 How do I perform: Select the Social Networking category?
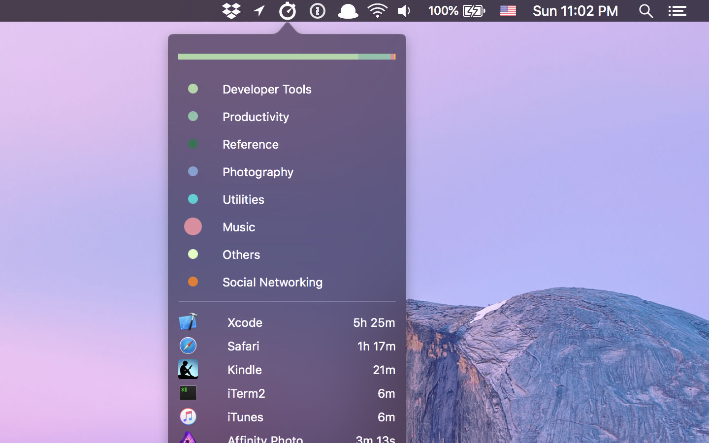pyautogui.click(x=272, y=282)
